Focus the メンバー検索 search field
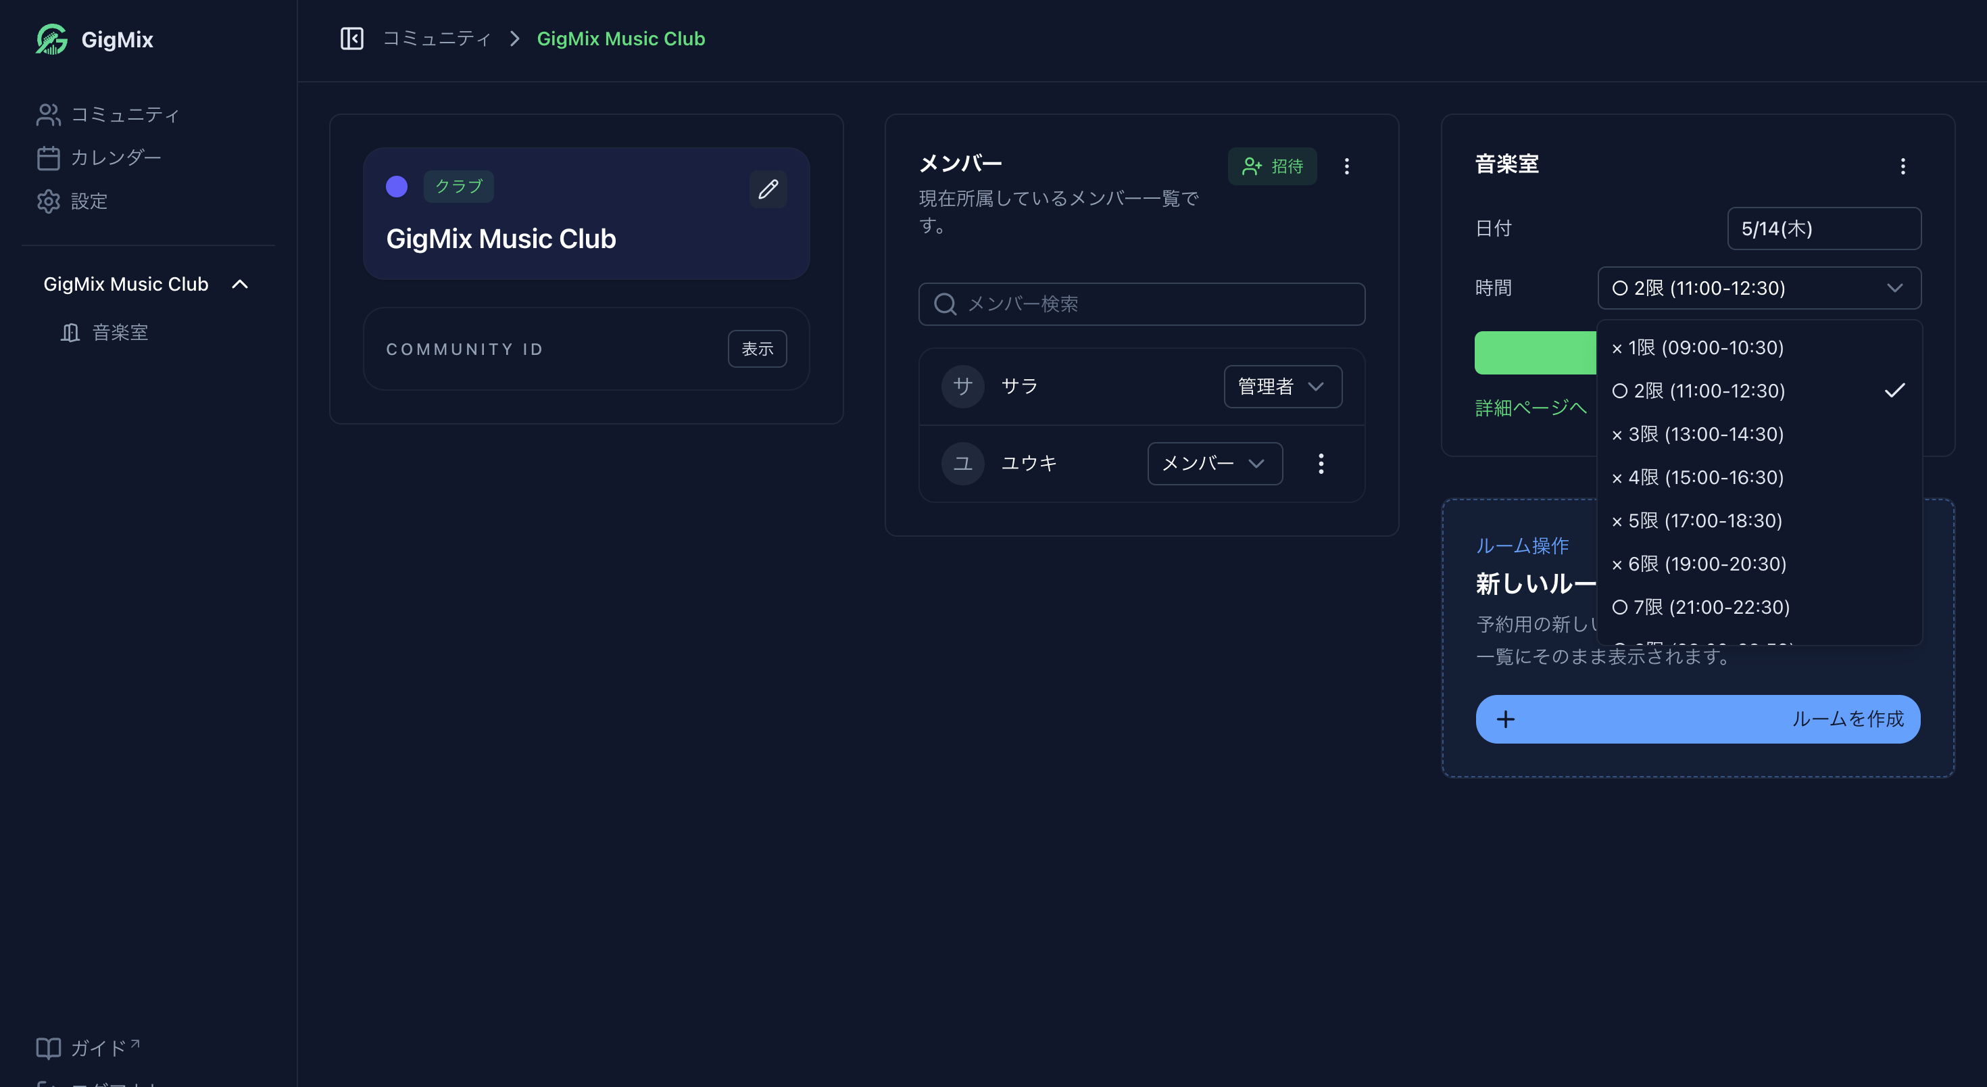1987x1087 pixels. click(x=1141, y=304)
